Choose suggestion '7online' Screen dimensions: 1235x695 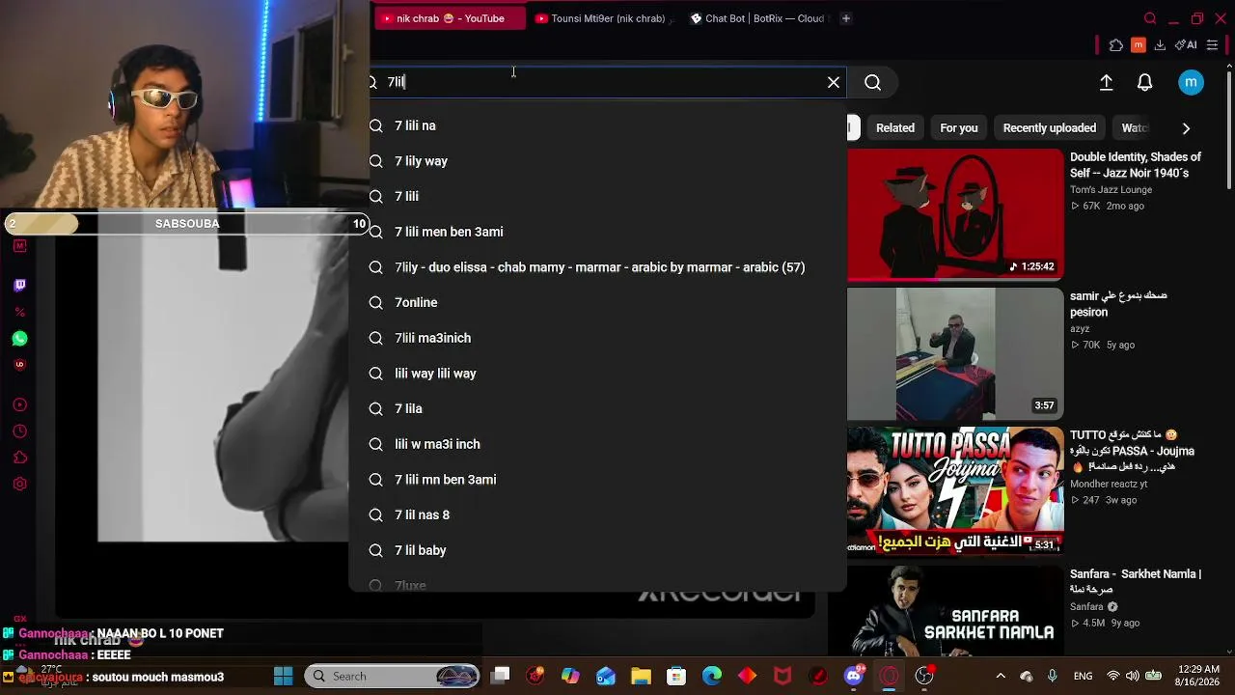597,302
